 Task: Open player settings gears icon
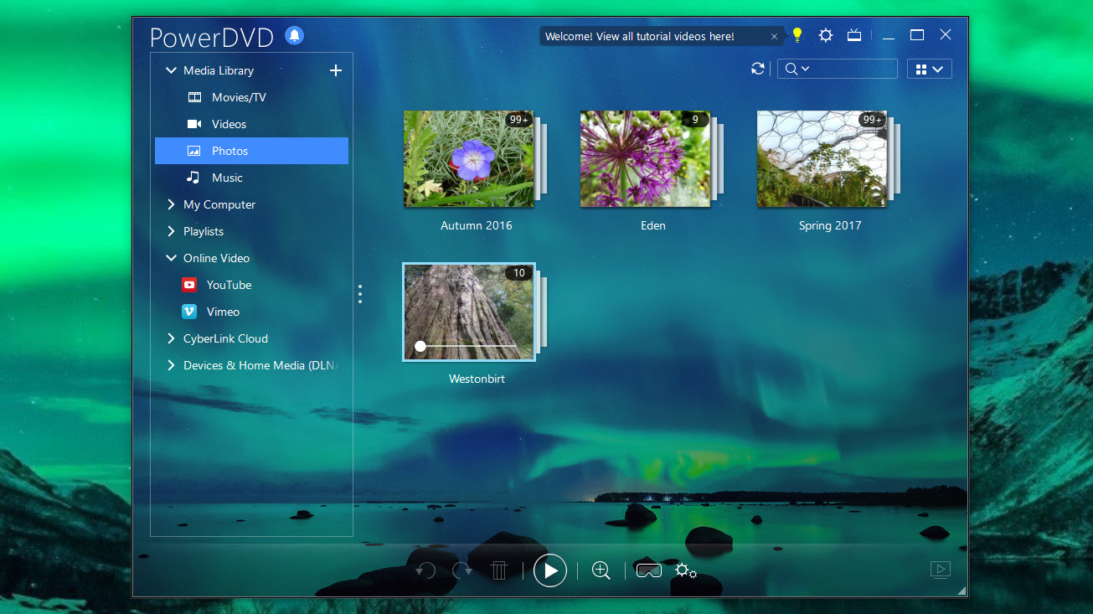pos(686,570)
